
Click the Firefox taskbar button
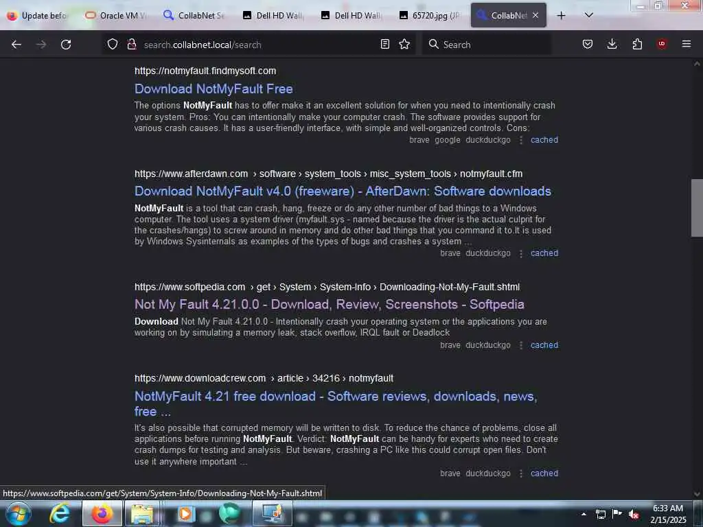pyautogui.click(x=102, y=513)
